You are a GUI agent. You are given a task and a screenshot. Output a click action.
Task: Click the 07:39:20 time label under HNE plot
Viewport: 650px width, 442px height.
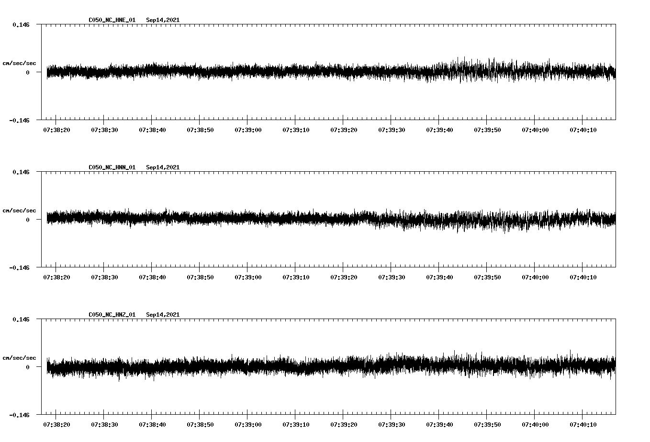tap(344, 130)
